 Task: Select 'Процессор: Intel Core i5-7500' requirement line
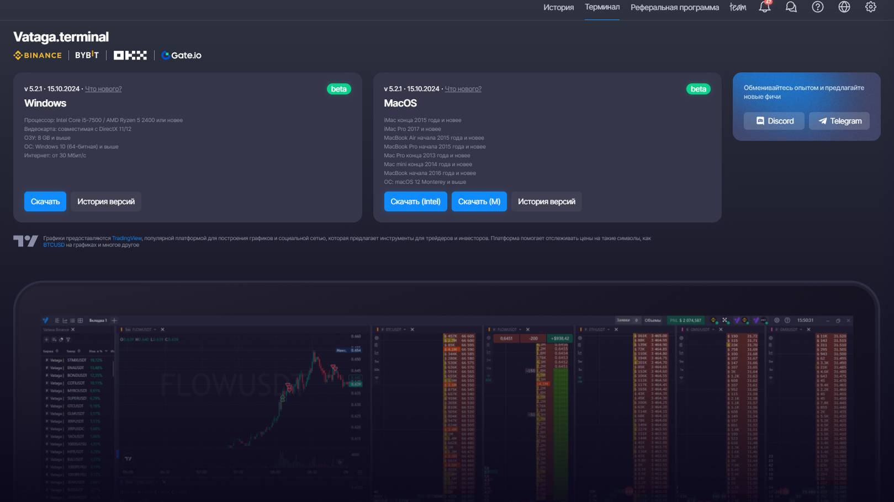(x=103, y=120)
